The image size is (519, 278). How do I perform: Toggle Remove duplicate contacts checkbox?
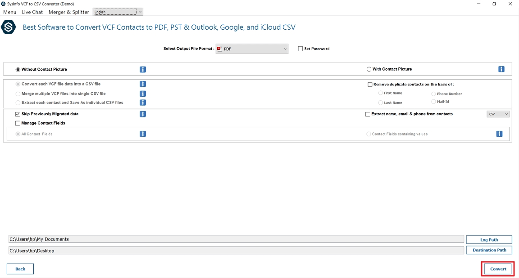[370, 84]
